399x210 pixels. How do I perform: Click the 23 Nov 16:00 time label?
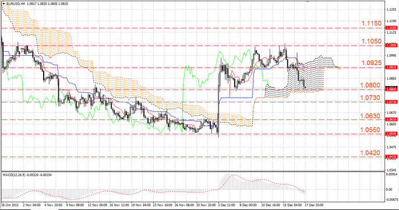pyautogui.click(x=163, y=205)
